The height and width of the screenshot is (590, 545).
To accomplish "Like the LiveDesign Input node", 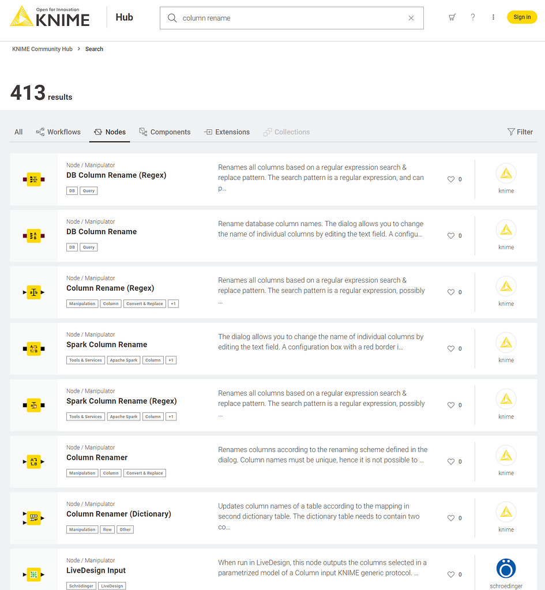I will tap(450, 574).
